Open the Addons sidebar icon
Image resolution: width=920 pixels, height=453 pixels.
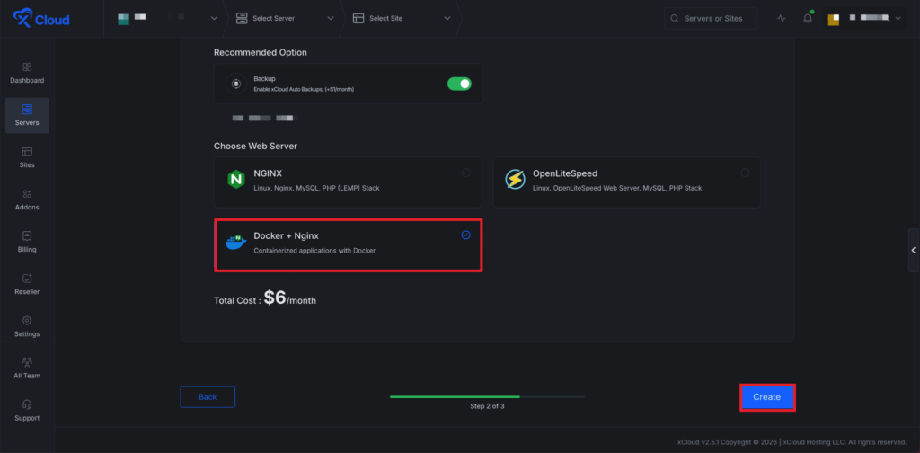pyautogui.click(x=27, y=195)
